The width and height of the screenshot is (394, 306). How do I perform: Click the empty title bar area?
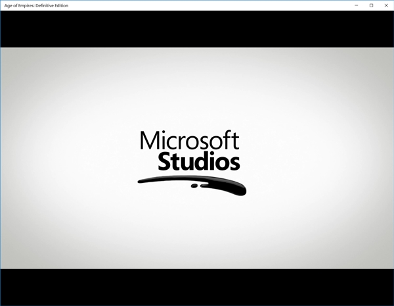[197, 5]
